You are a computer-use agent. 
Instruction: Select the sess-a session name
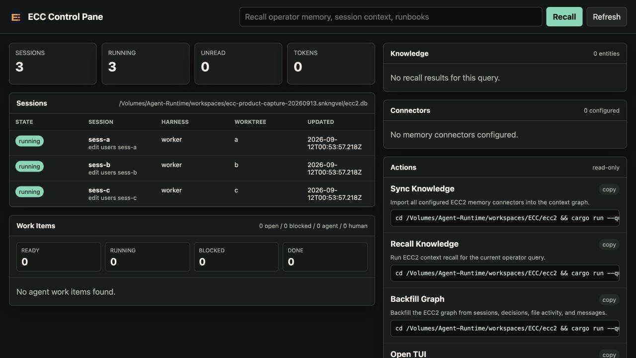[x=99, y=139]
